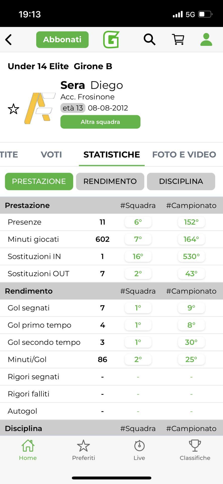Open Classifiche trophy section
The height and width of the screenshot is (484, 223).
[195, 450]
